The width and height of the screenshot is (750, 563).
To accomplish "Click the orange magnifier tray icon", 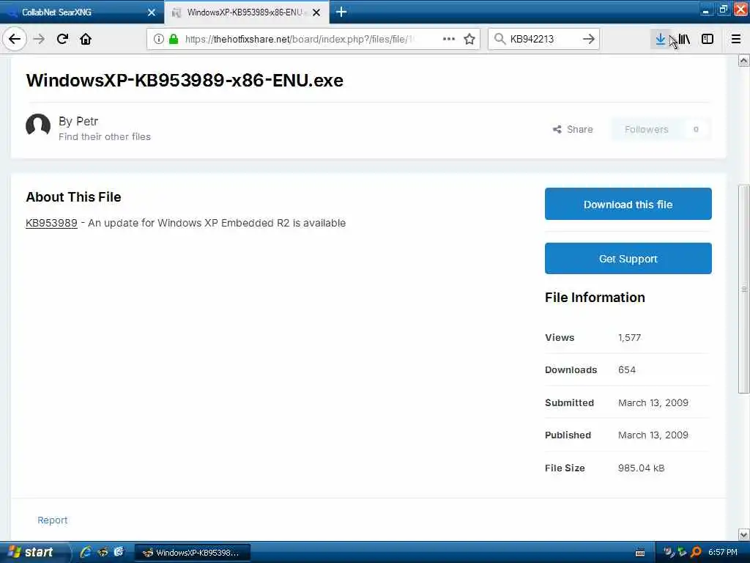I will pyautogui.click(x=696, y=553).
